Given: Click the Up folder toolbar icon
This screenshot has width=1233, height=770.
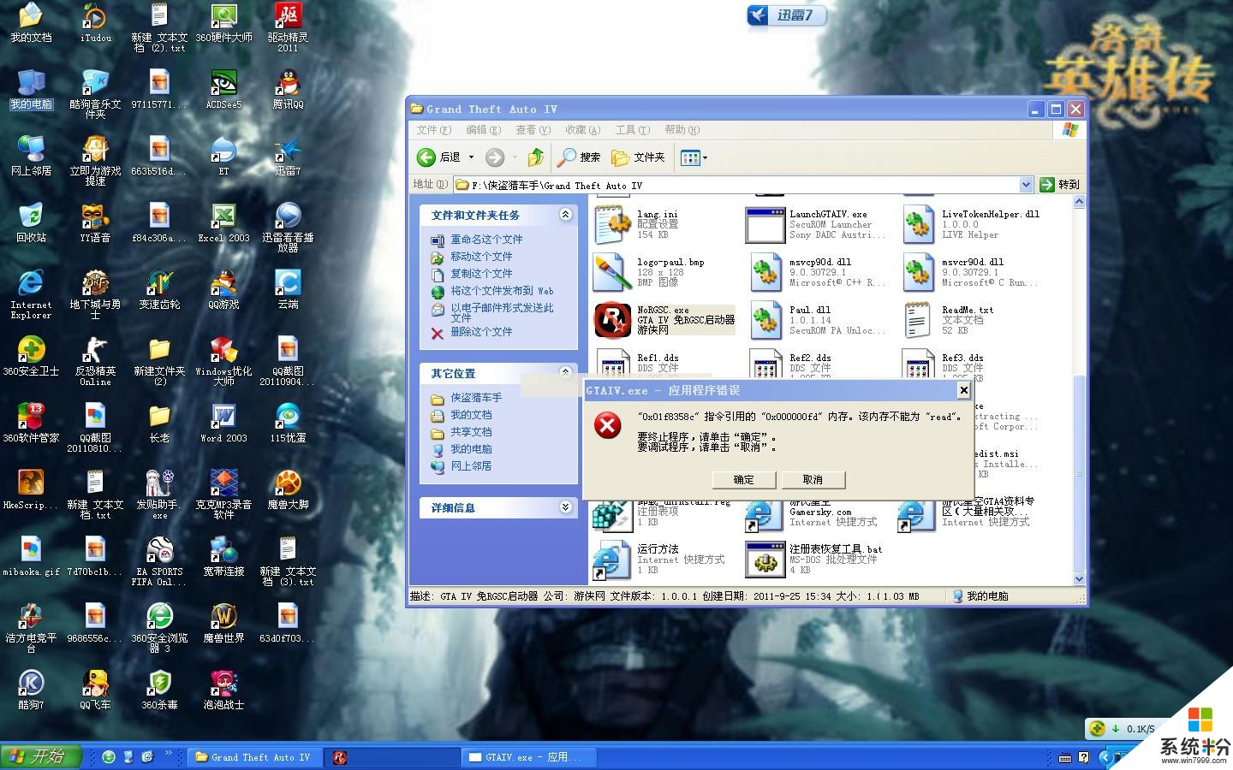Looking at the screenshot, I should tap(536, 157).
